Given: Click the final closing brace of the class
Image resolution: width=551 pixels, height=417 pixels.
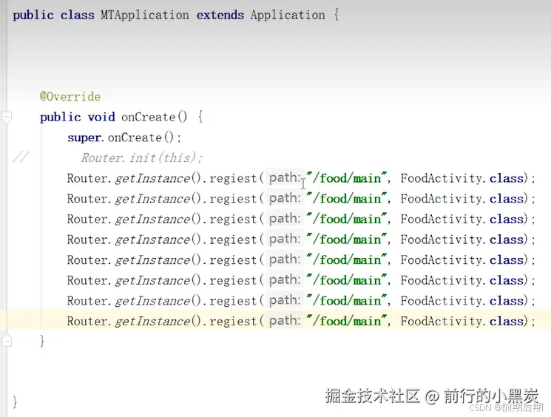Looking at the screenshot, I should [15, 401].
